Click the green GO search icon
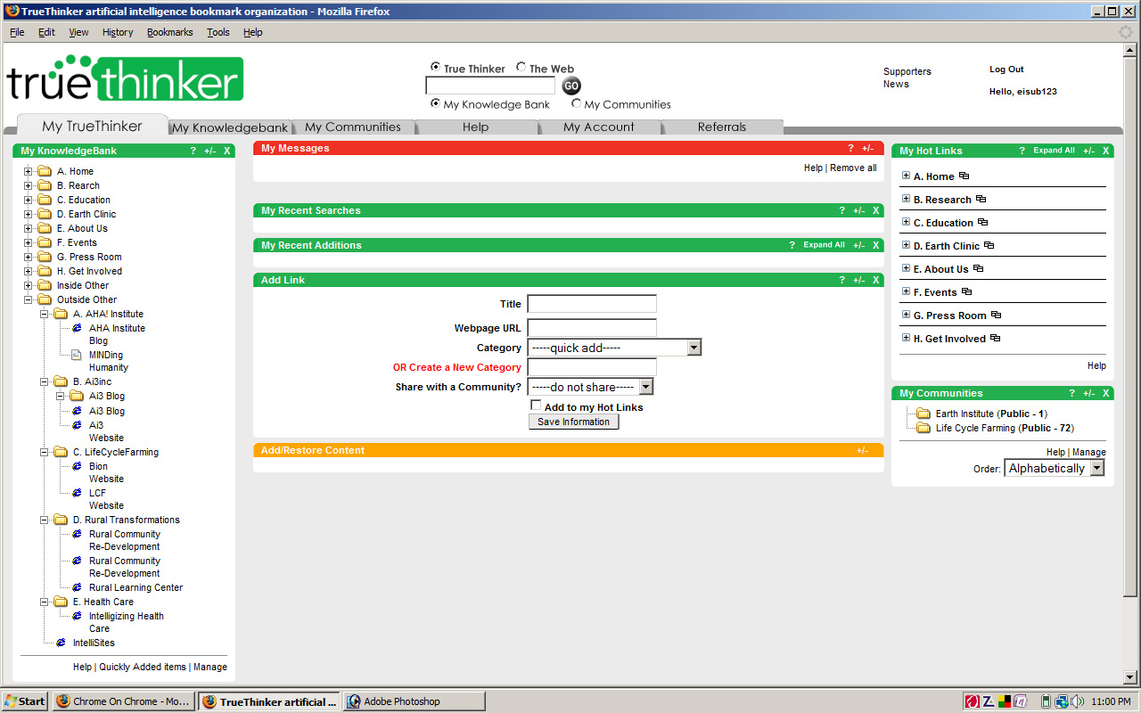Viewport: 1141px width, 713px height. pos(571,86)
